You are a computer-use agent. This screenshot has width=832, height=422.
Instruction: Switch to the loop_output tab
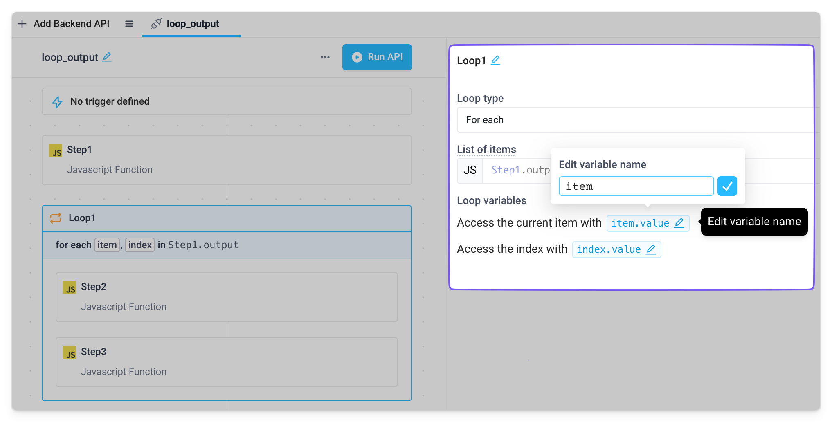click(x=192, y=24)
